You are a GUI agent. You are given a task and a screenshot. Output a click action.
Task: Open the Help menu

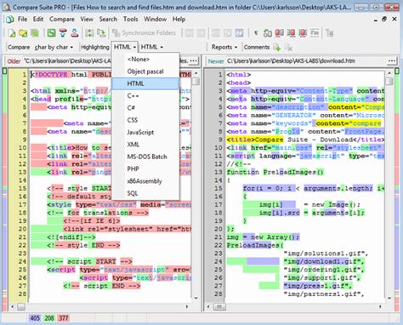coord(179,19)
